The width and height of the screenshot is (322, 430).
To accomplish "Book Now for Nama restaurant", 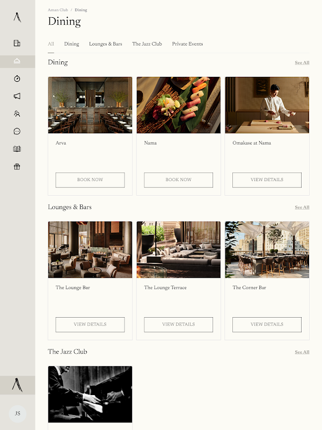I will (x=179, y=180).
